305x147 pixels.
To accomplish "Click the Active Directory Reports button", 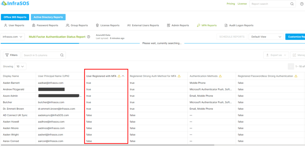I will (x=48, y=17).
